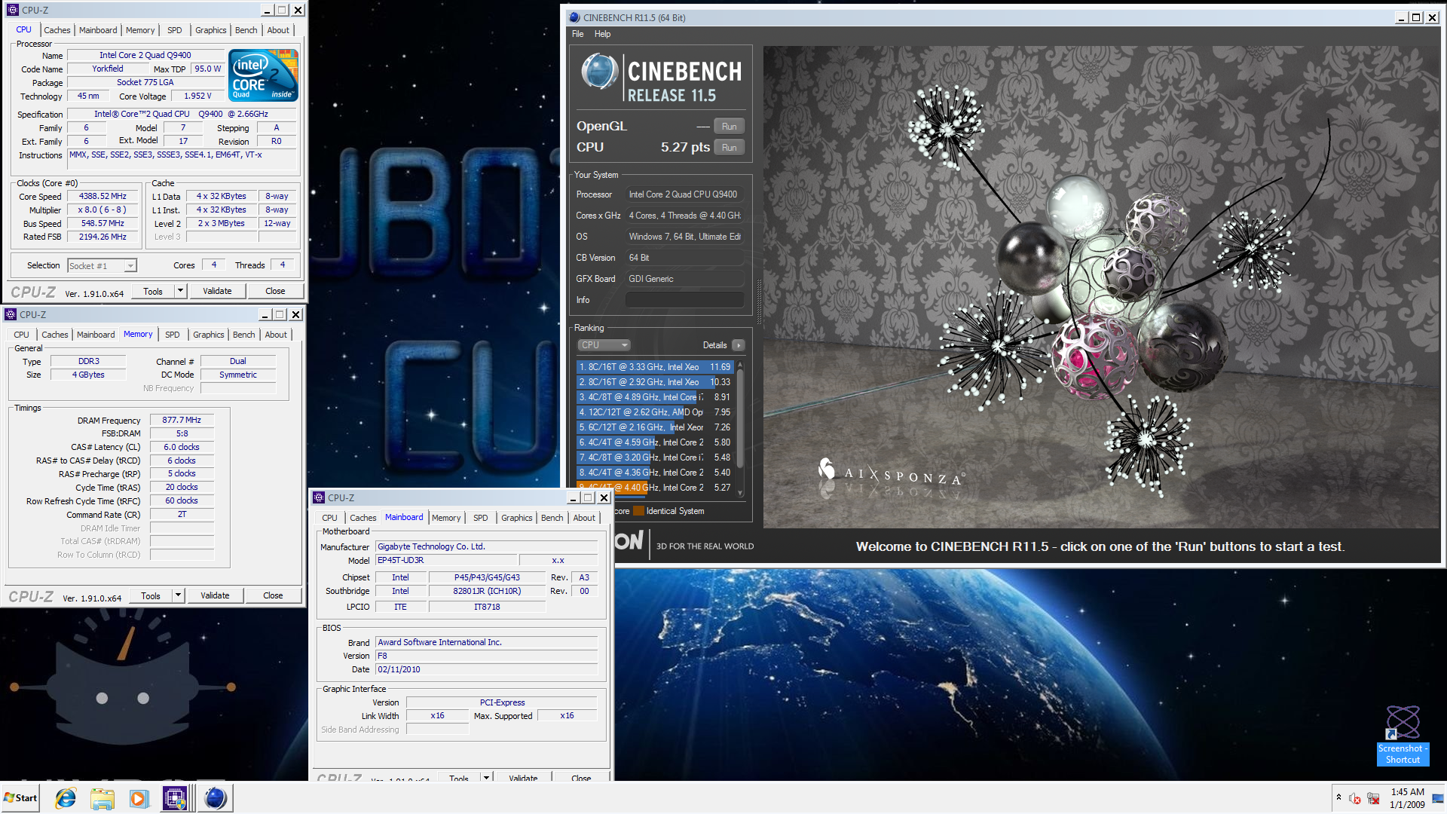This screenshot has height=814, width=1447.
Task: Open the Socket #1 selection dropdown
Action: pyautogui.click(x=102, y=265)
